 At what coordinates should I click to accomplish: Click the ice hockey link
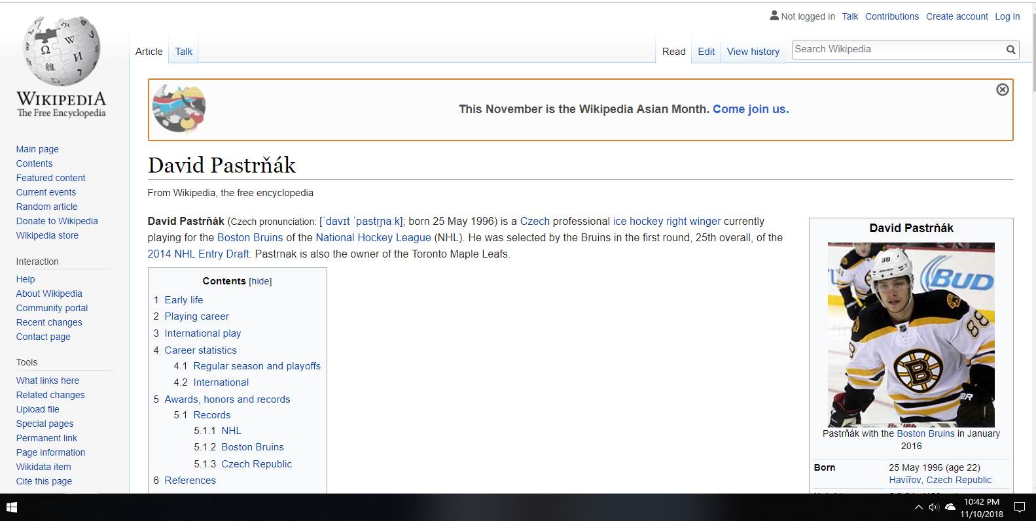(x=637, y=222)
